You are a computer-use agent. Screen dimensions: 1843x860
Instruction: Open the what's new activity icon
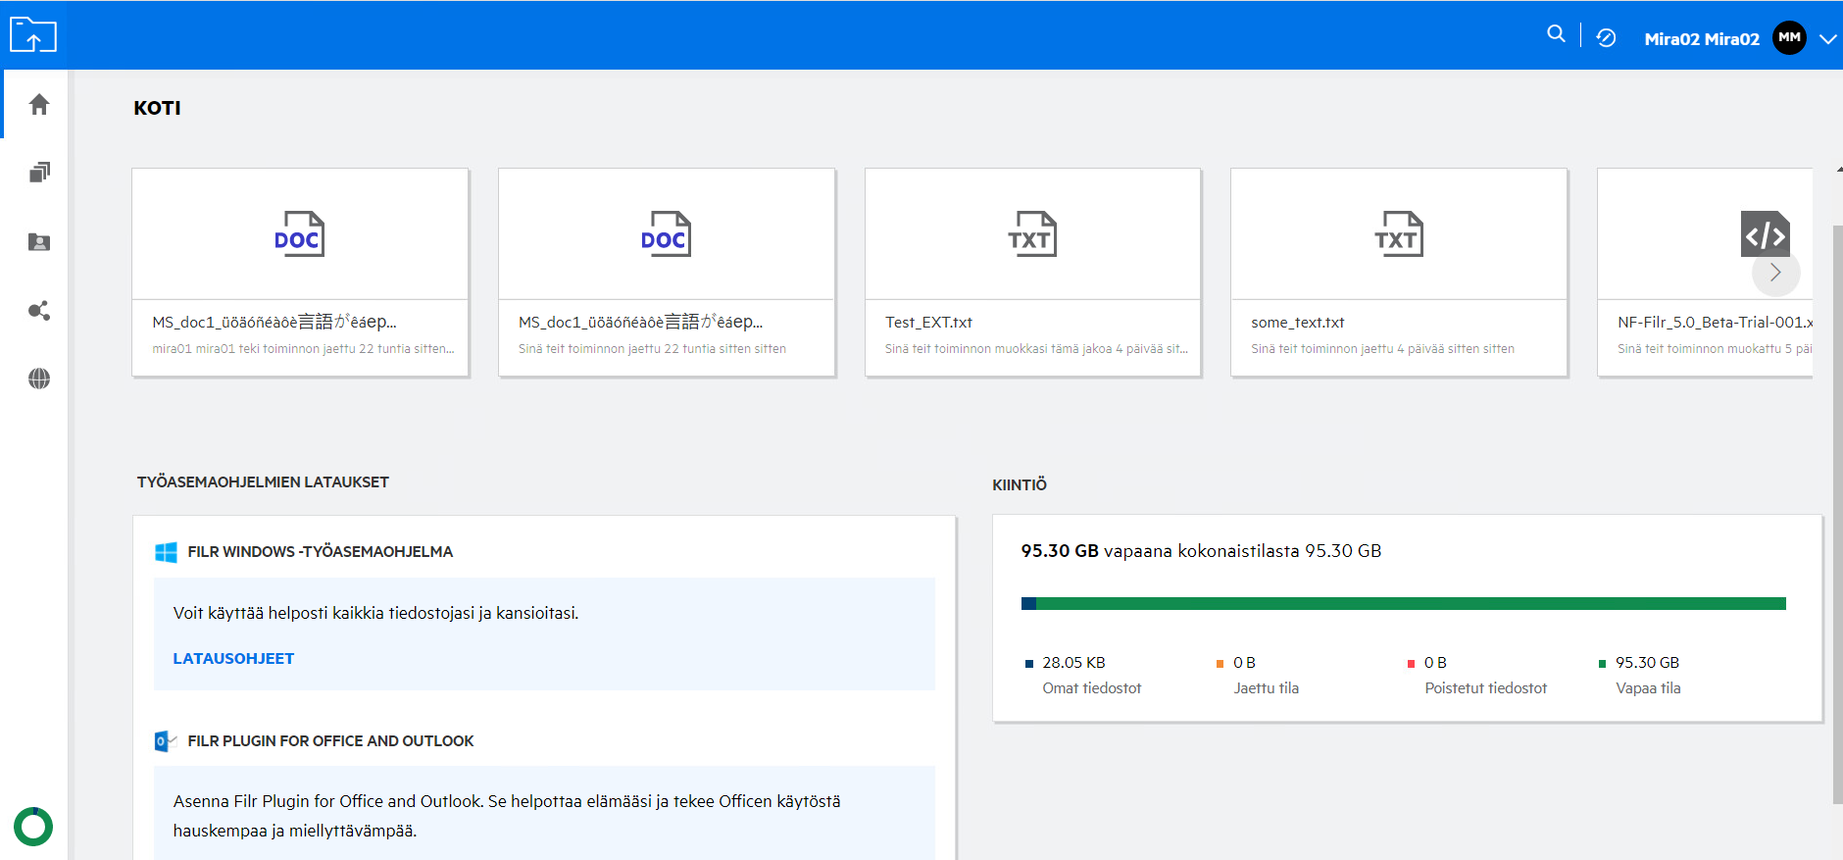pyautogui.click(x=1606, y=38)
